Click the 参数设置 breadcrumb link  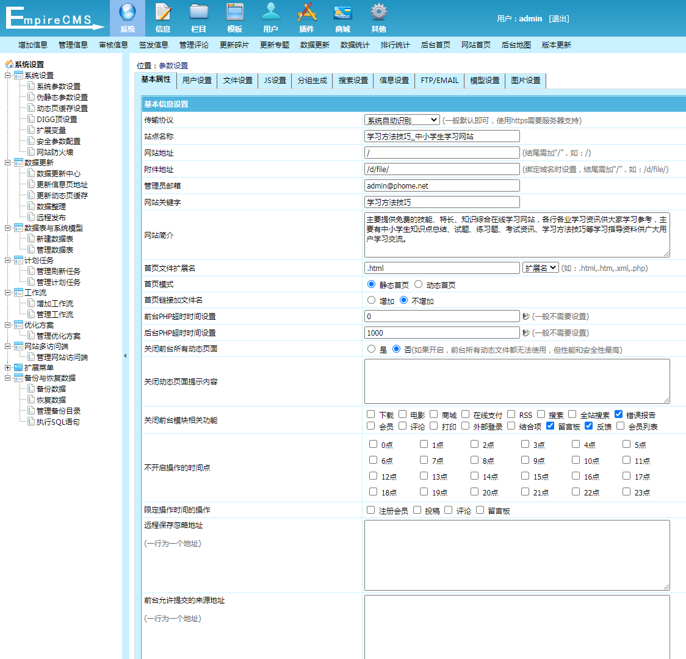[173, 65]
